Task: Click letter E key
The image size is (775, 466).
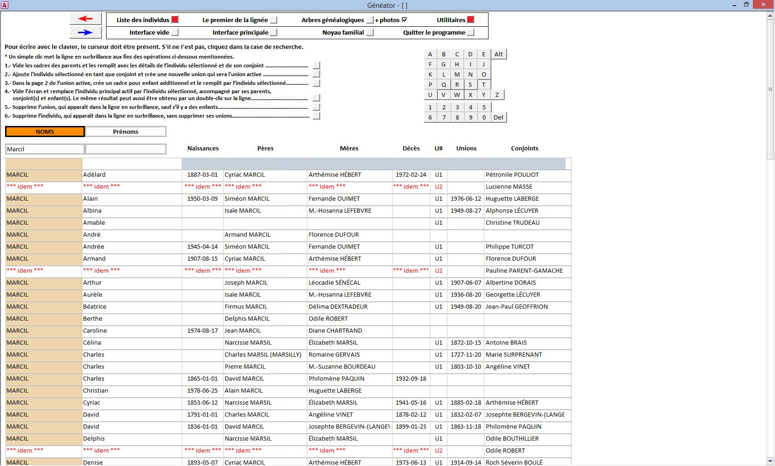Action: (484, 54)
